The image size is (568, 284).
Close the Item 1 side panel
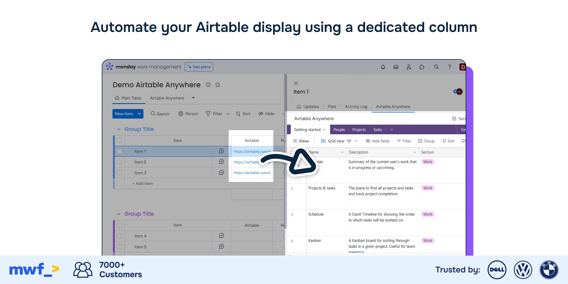[296, 83]
